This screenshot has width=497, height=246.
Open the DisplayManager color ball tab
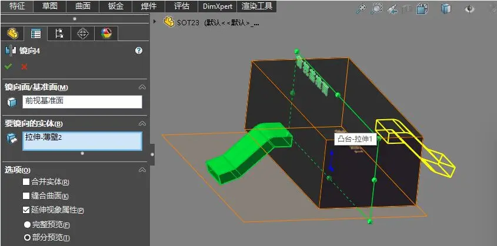point(106,33)
